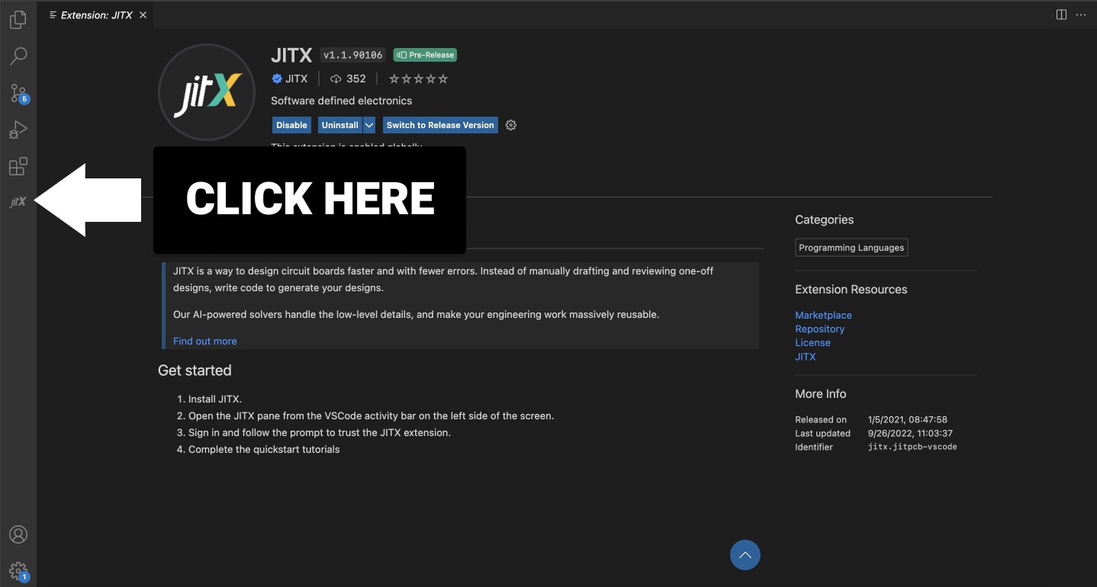Click the scroll-to-top arrow button
Screen dimensions: 1097x587
pyautogui.click(x=745, y=555)
